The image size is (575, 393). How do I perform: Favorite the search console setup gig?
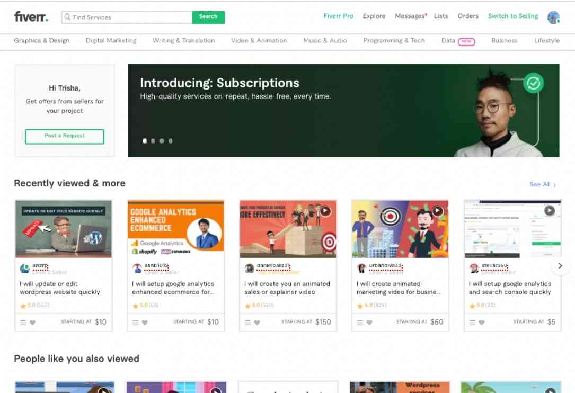point(482,323)
